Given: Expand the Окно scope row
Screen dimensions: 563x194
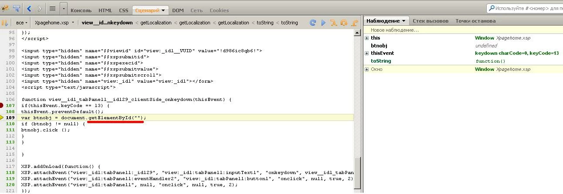Looking at the screenshot, I should coord(367,70).
